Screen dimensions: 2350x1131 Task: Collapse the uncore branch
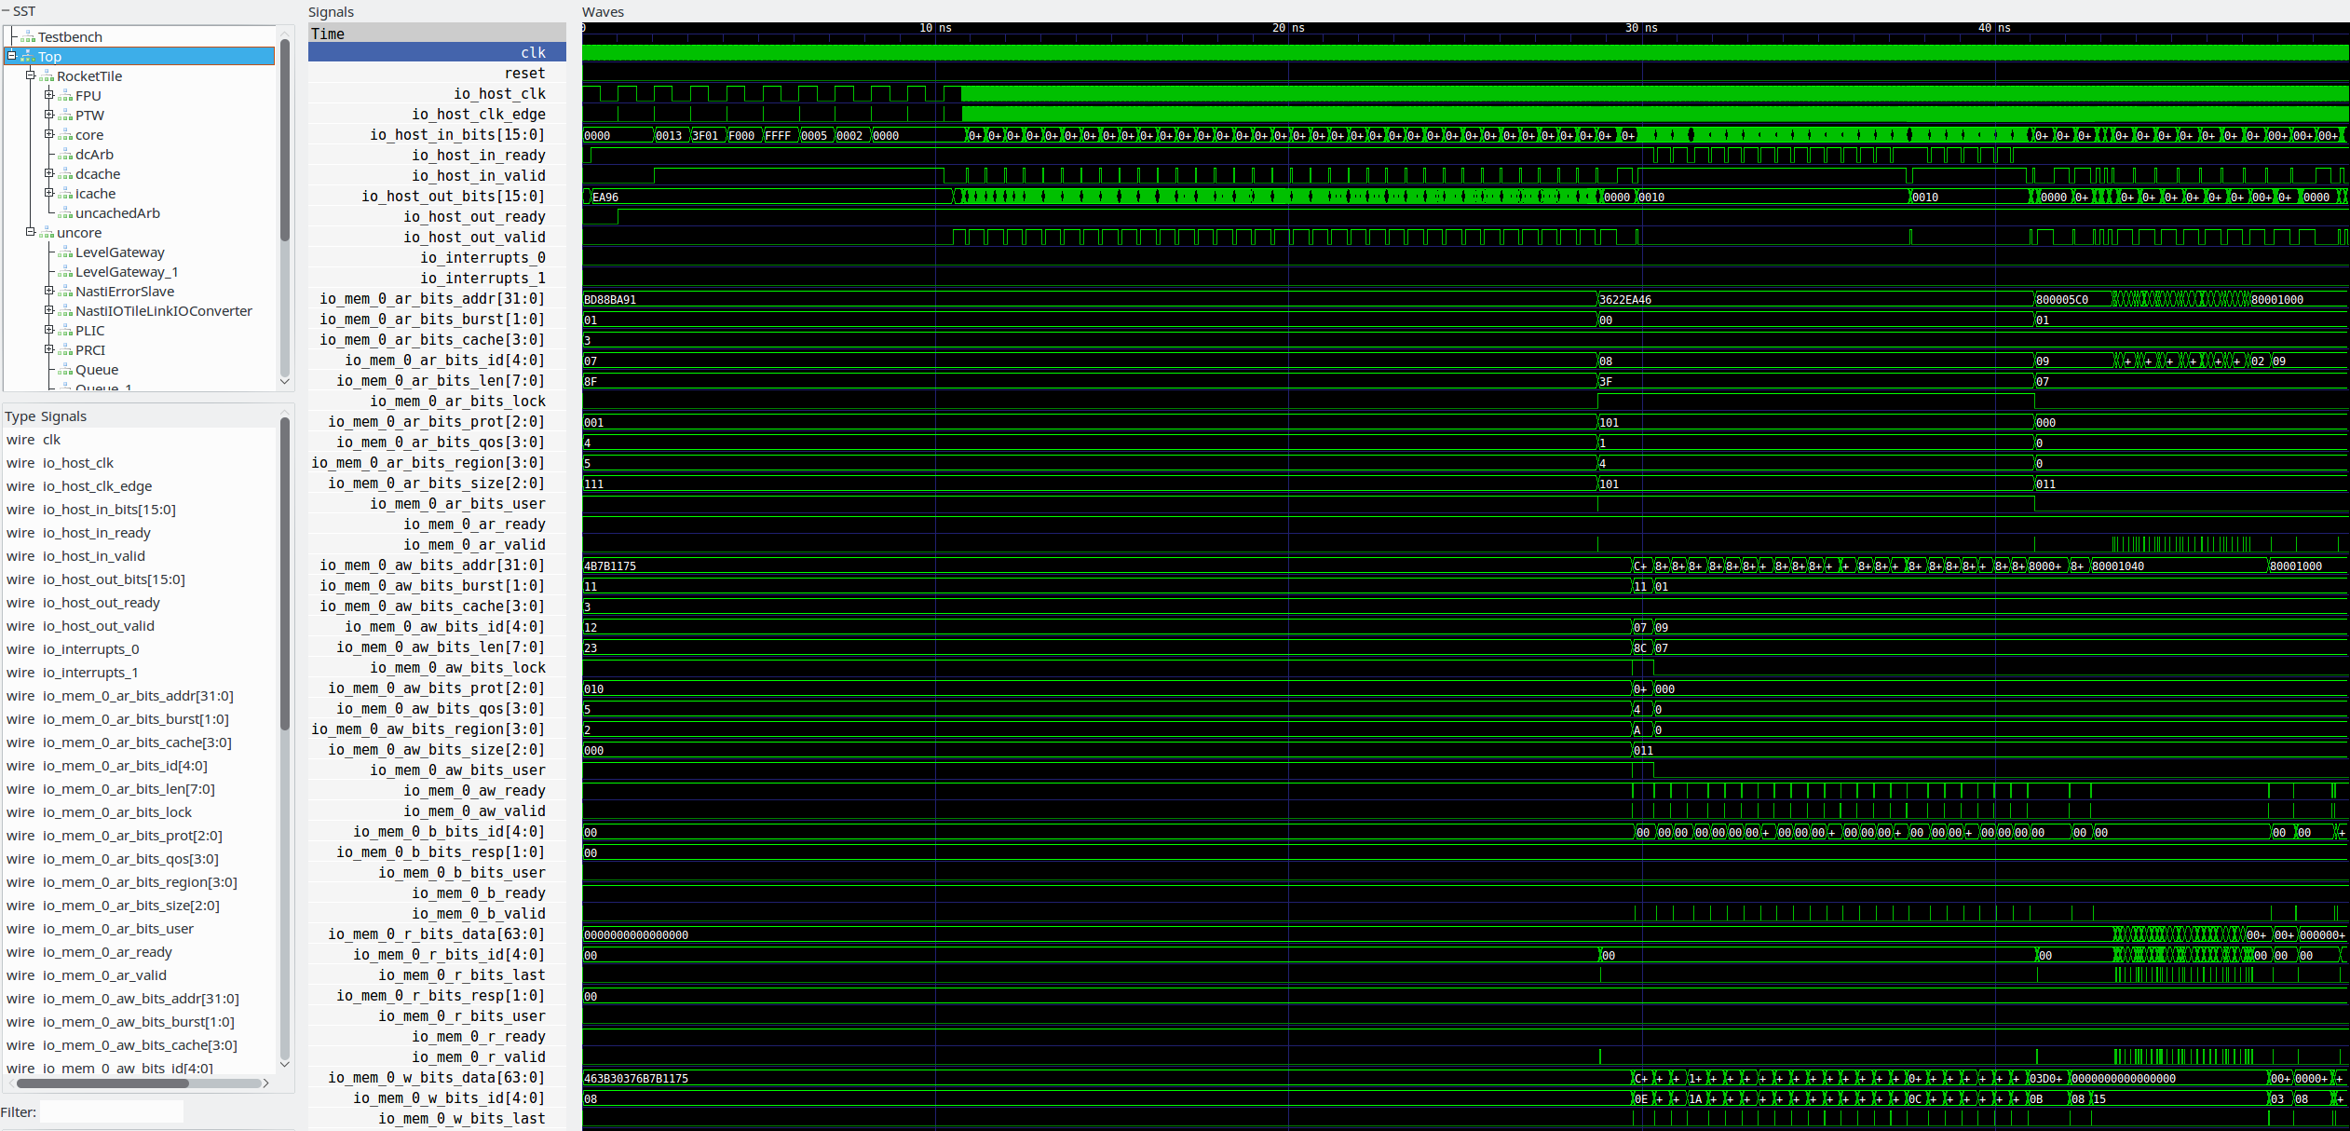tap(31, 233)
